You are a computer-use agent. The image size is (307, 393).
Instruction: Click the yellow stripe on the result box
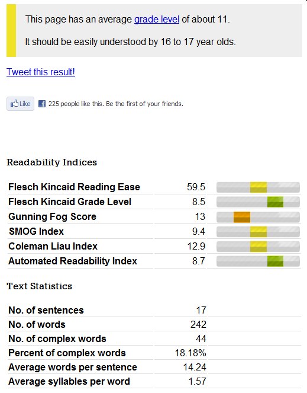click(x=11, y=31)
